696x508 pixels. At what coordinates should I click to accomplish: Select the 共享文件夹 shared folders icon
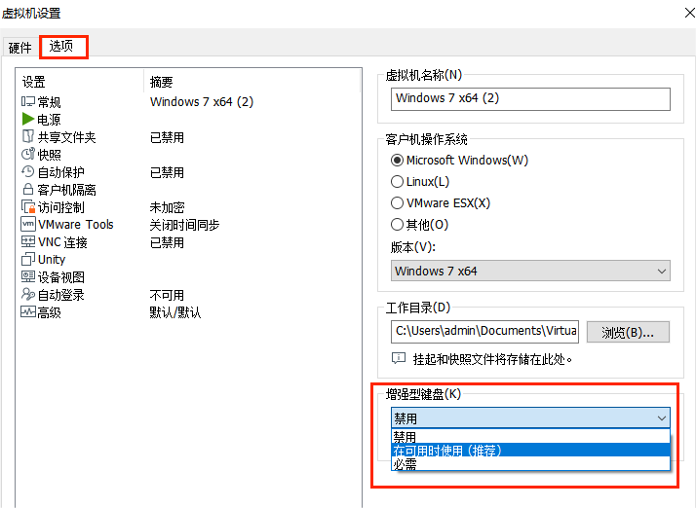(x=28, y=137)
